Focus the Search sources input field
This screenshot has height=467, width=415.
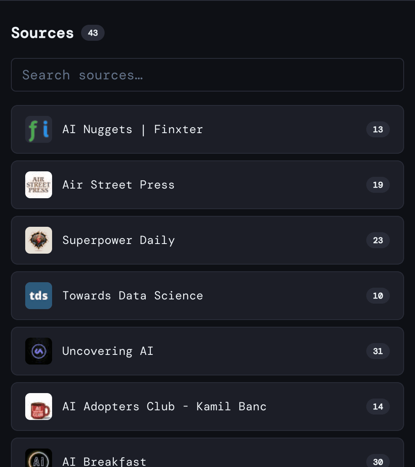[x=207, y=75]
